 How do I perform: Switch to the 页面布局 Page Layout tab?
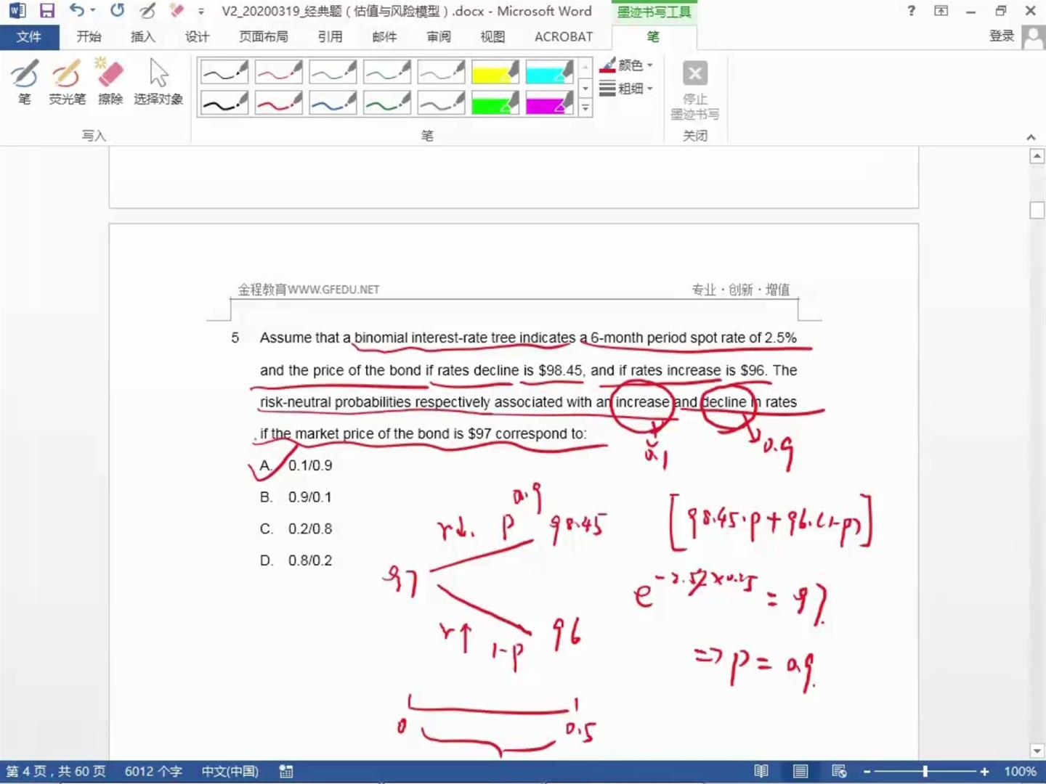[263, 37]
